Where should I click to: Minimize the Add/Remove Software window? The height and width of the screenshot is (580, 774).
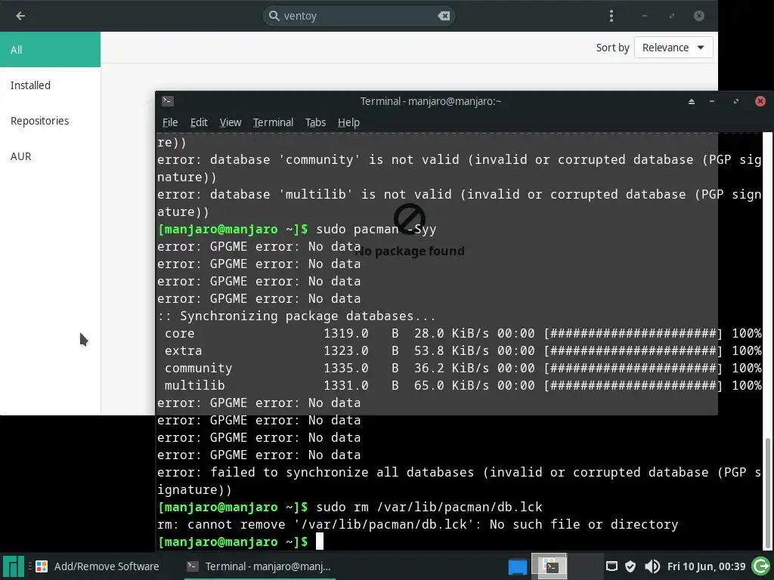pyautogui.click(x=645, y=16)
